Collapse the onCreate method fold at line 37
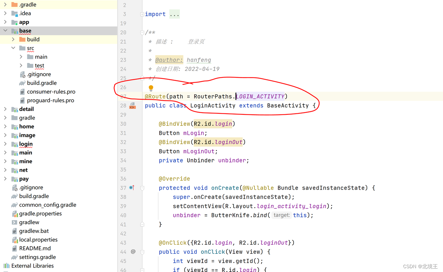Viewport: 443px width, 272px height. 142,188
